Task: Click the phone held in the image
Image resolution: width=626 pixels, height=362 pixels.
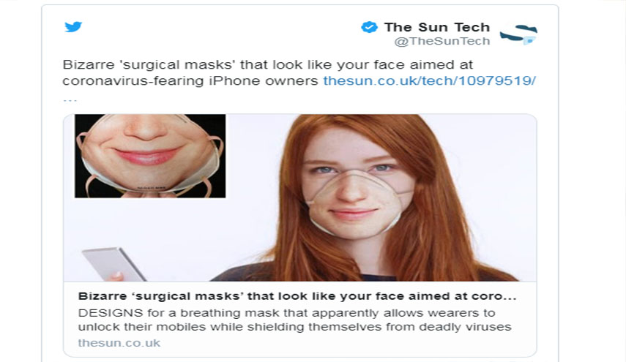Action: point(113,264)
